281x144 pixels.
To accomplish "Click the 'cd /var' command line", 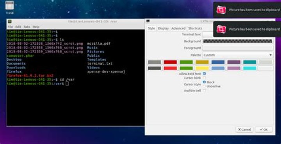I will (x=67, y=80).
